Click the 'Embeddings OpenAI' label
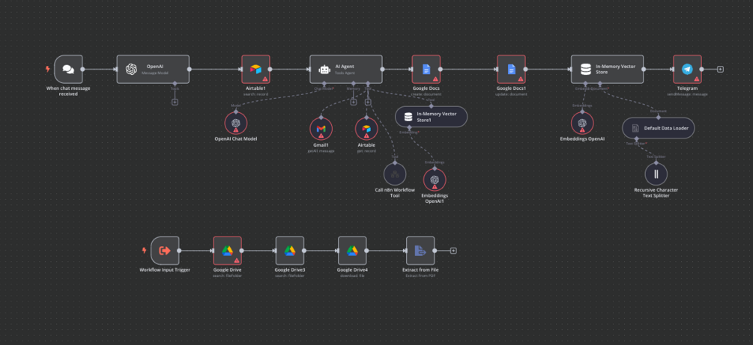 tap(582, 138)
